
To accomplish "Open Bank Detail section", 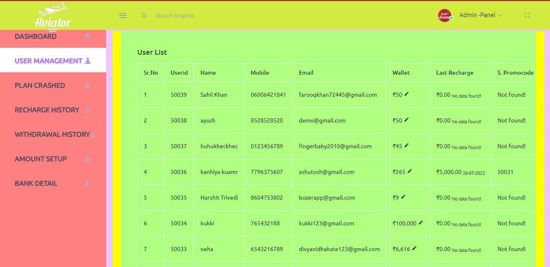I will (x=36, y=183).
